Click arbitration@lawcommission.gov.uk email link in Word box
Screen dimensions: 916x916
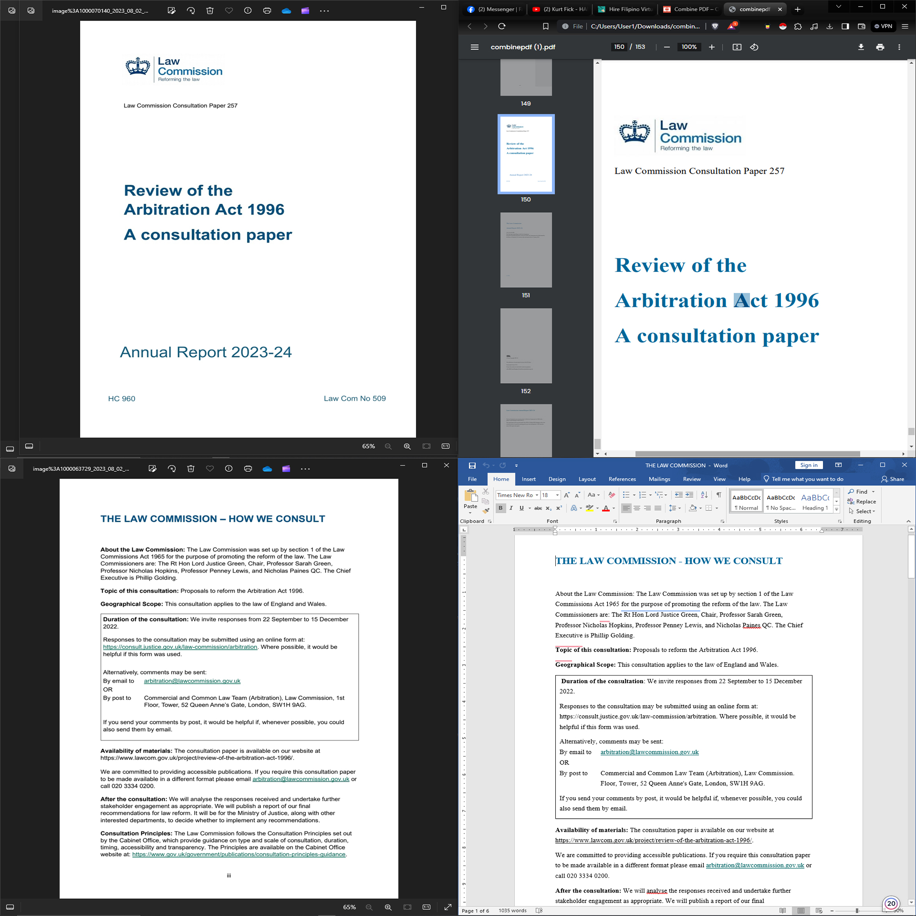click(x=649, y=752)
